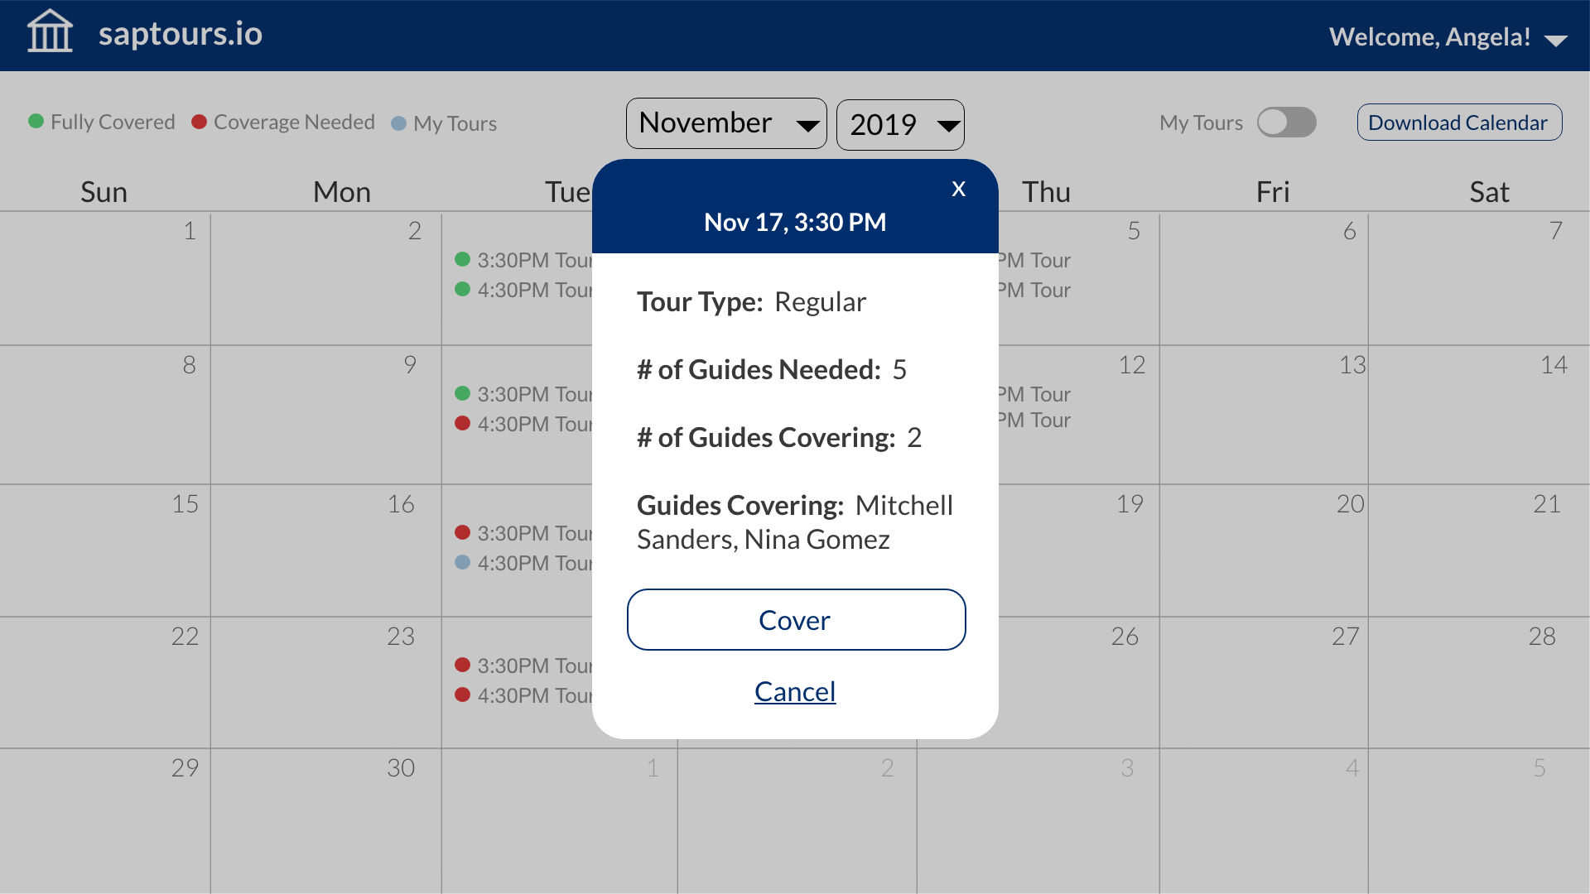Expand the November month dropdown
The width and height of the screenshot is (1590, 894).
point(726,123)
